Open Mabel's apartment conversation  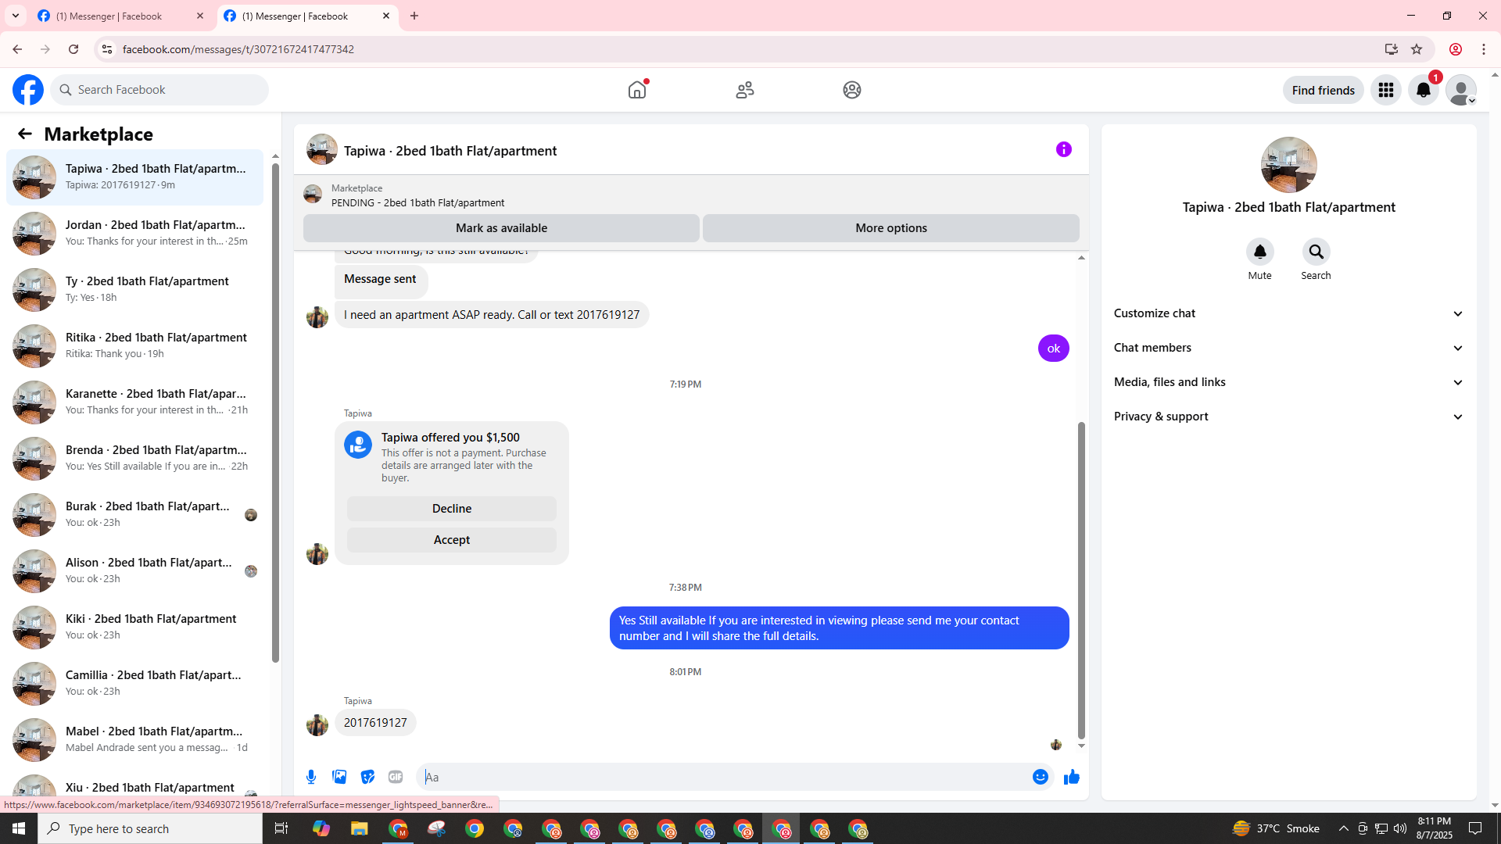(135, 739)
